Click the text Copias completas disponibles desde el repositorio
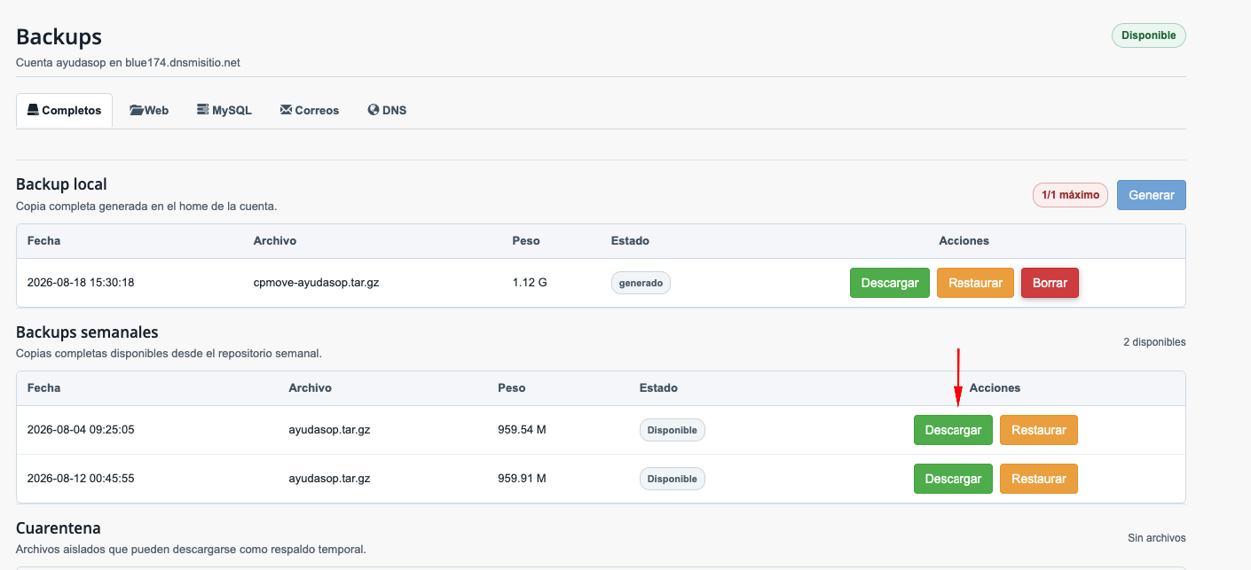 169,353
